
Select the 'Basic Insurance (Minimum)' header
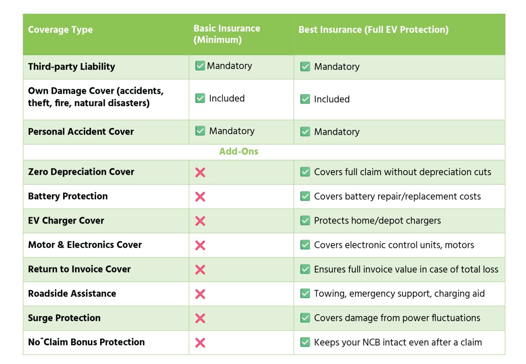tap(227, 34)
